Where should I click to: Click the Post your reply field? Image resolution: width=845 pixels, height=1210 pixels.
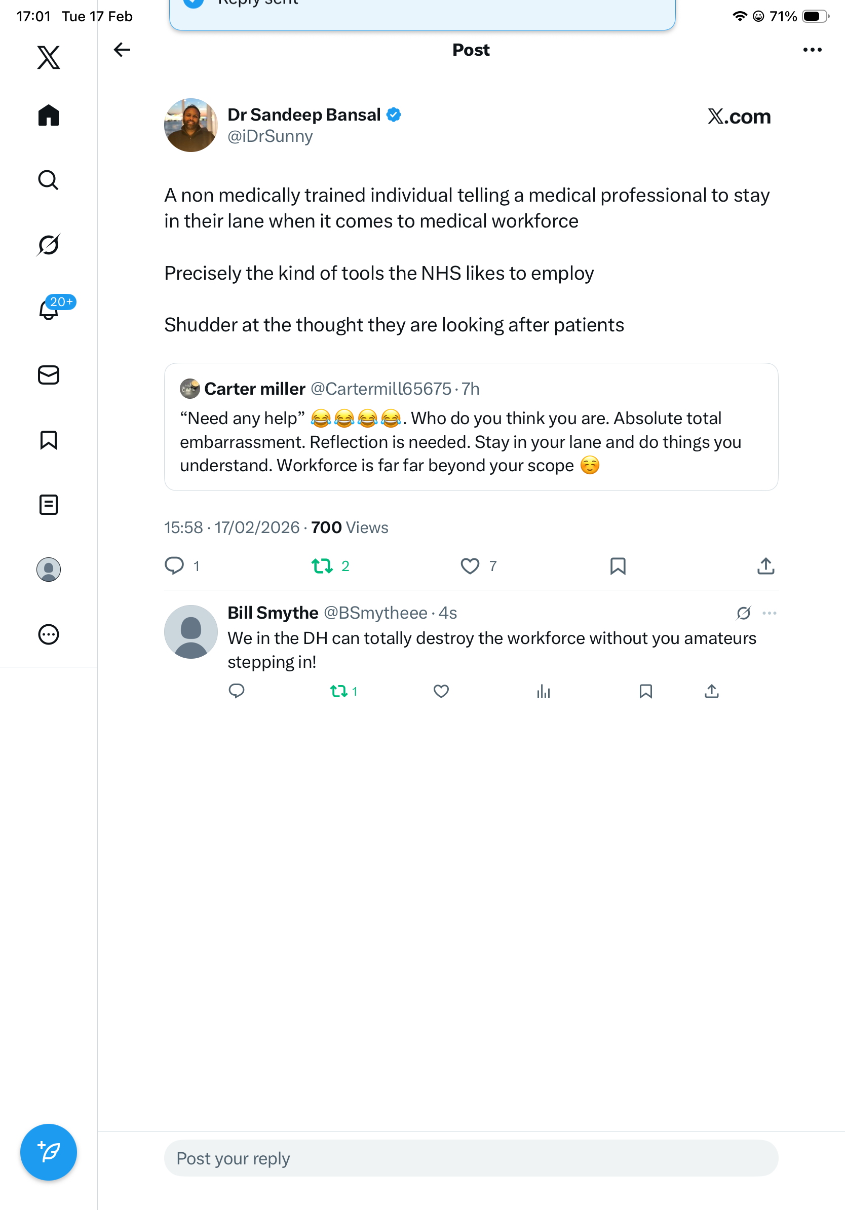coord(471,1158)
